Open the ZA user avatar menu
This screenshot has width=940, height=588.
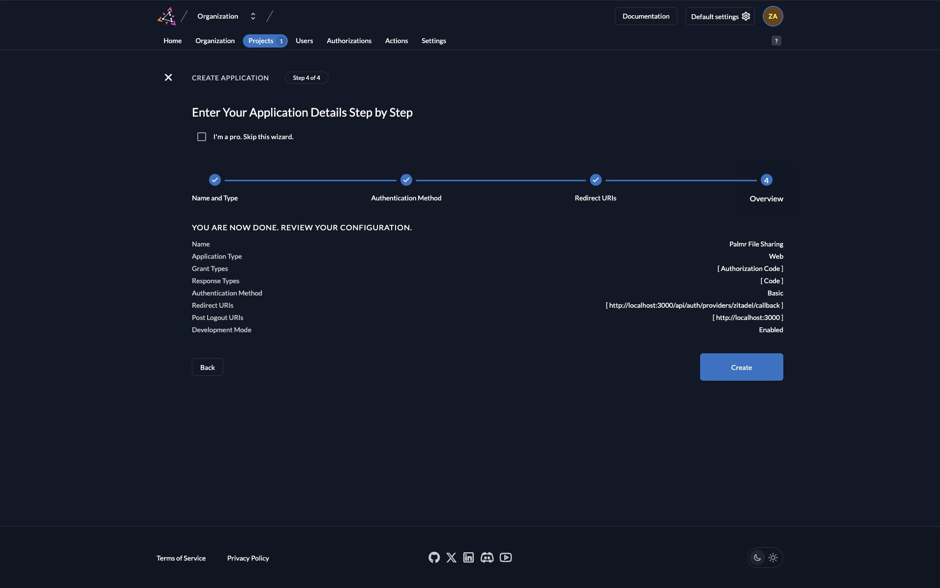[x=773, y=16]
